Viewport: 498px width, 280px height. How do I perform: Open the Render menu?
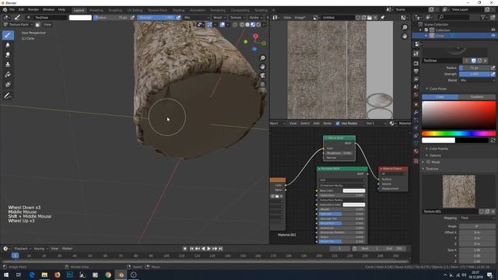pyautogui.click(x=33, y=9)
